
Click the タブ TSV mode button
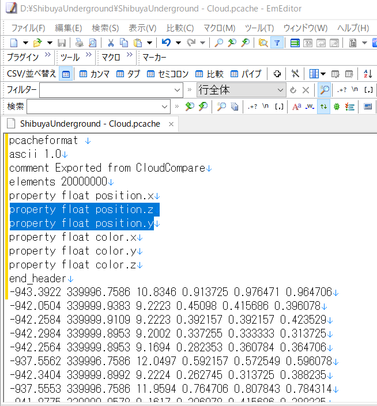(128, 74)
